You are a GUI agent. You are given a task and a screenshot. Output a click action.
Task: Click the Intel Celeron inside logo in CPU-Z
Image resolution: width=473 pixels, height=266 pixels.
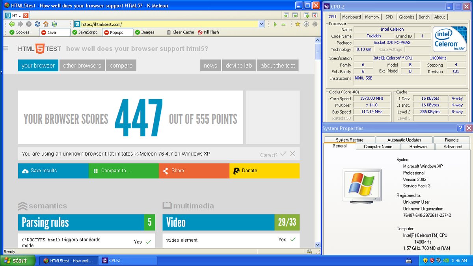coord(449,40)
